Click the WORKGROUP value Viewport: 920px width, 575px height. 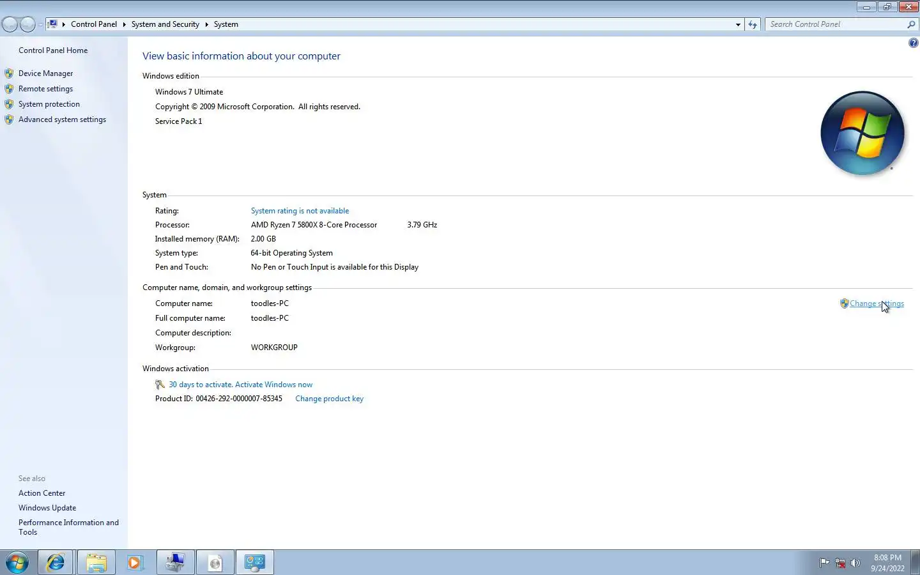click(274, 348)
